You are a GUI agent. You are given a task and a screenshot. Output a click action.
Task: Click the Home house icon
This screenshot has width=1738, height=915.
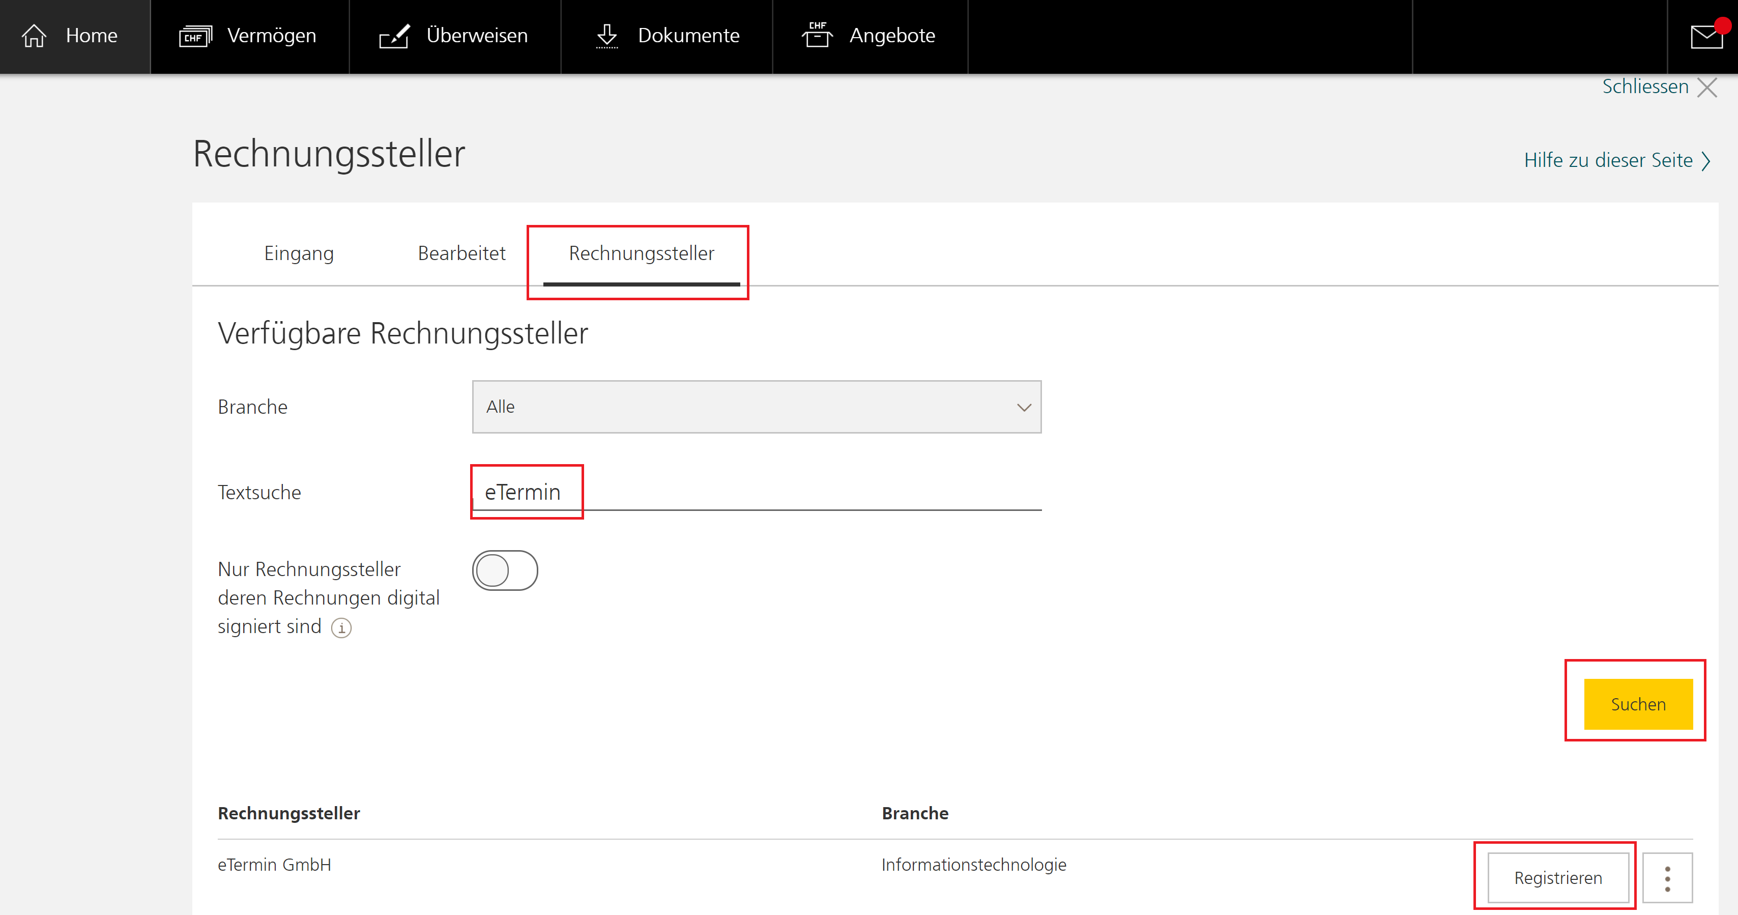(x=34, y=36)
